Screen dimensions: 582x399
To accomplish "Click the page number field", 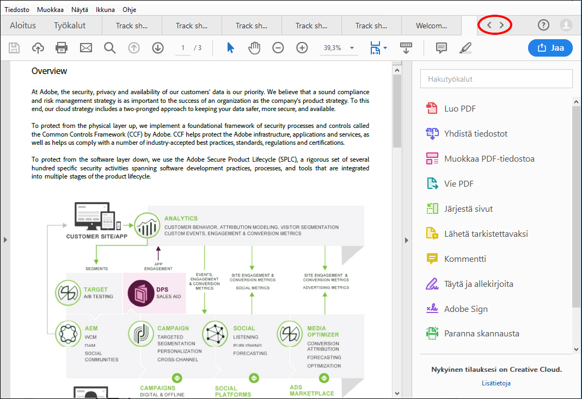I will (182, 48).
